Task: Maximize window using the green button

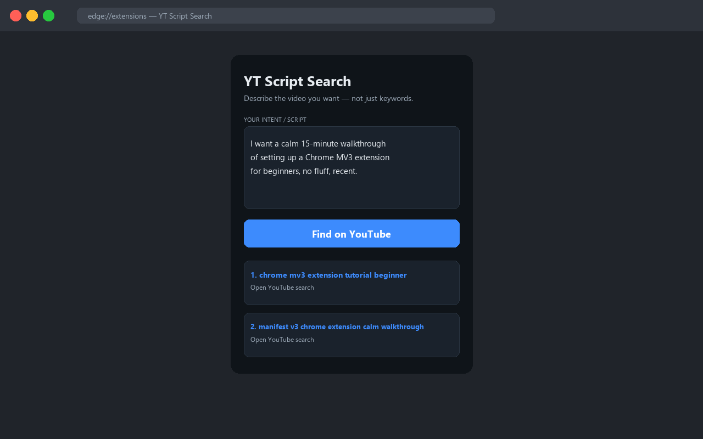Action: point(48,15)
